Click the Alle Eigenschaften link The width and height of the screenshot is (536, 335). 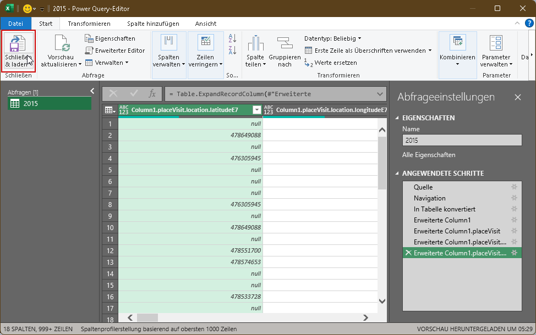click(429, 155)
